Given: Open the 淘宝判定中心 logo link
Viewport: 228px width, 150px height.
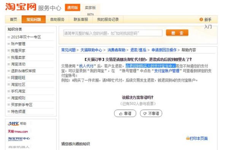Looking at the screenshot, I should 19,139.
